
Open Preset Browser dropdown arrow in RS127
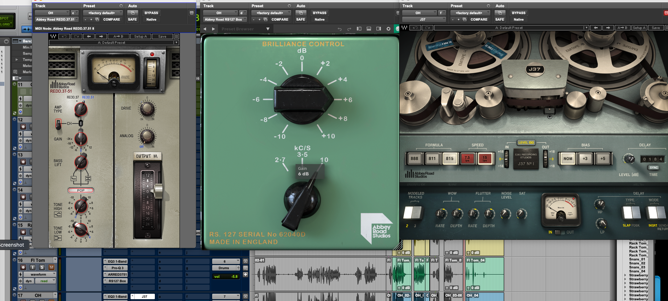pyautogui.click(x=268, y=29)
